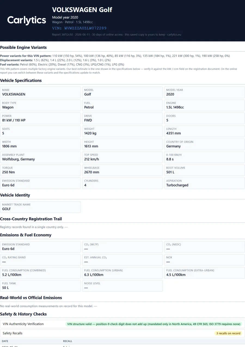Screen dimensions: 245x347
Task: Click the BOOT VOLUME 501 L cell
Action: coord(204,170)
